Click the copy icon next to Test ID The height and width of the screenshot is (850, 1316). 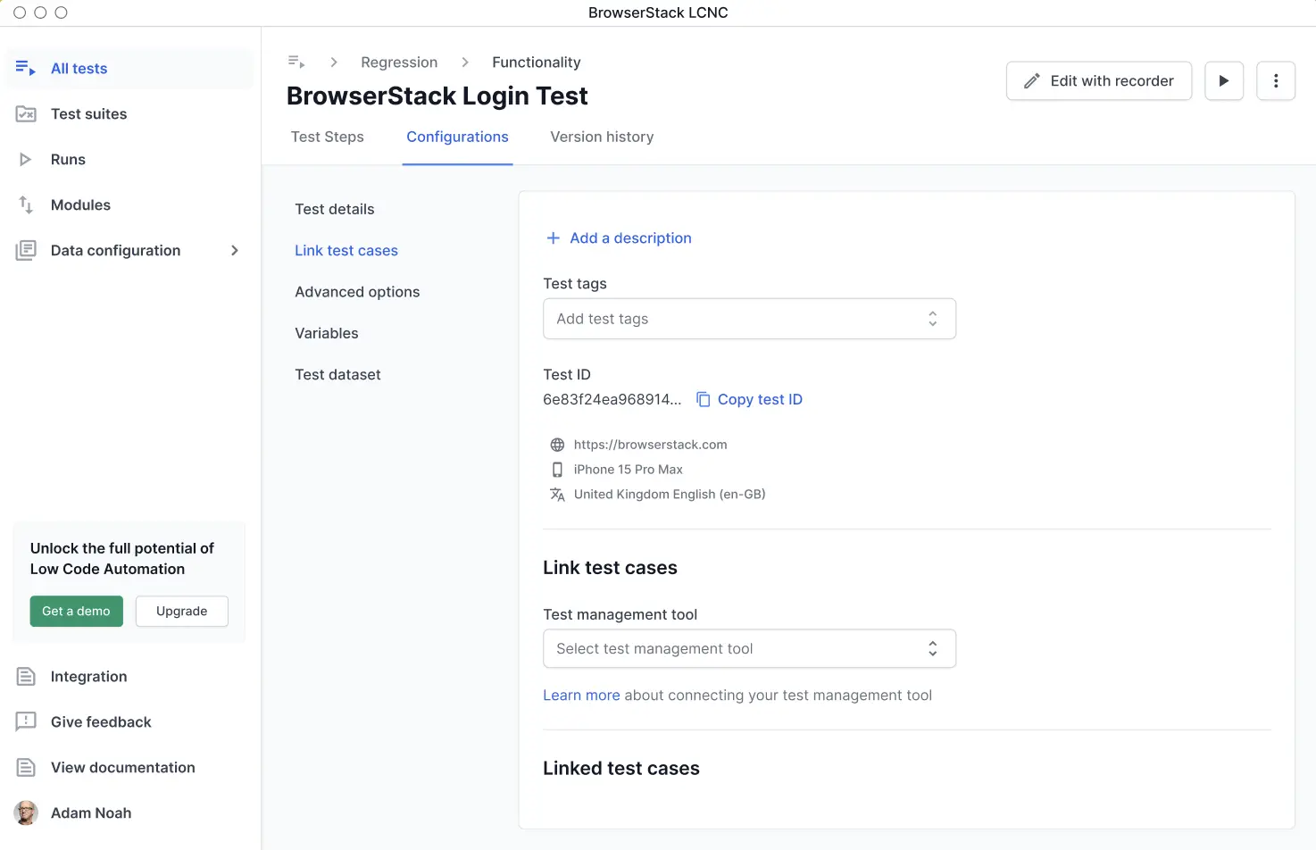pyautogui.click(x=704, y=400)
